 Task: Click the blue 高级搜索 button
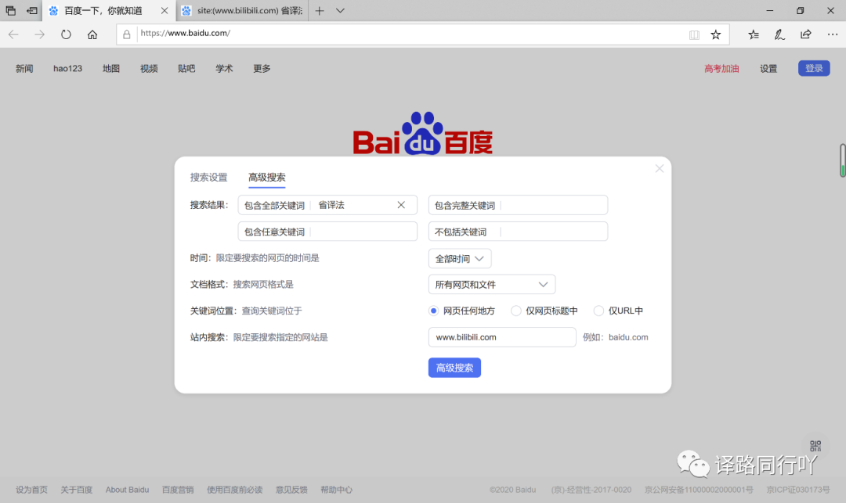point(454,368)
